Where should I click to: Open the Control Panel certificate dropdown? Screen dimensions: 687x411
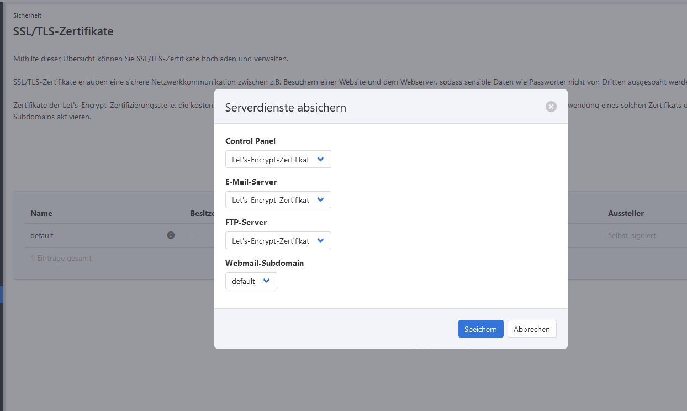(x=278, y=159)
